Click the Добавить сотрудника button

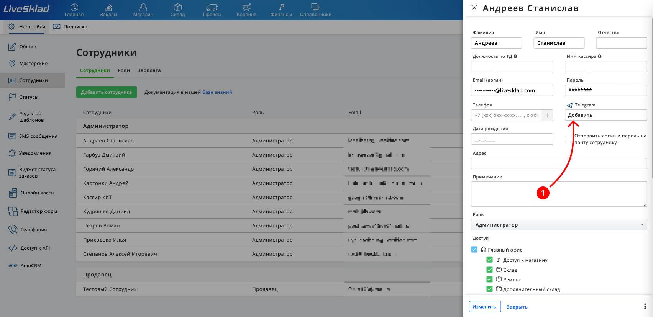coord(107,92)
